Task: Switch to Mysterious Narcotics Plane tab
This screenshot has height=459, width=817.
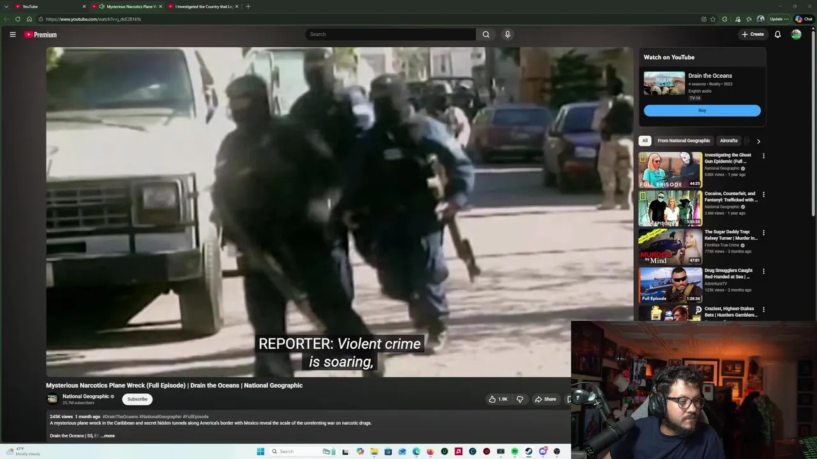Action: tap(128, 6)
